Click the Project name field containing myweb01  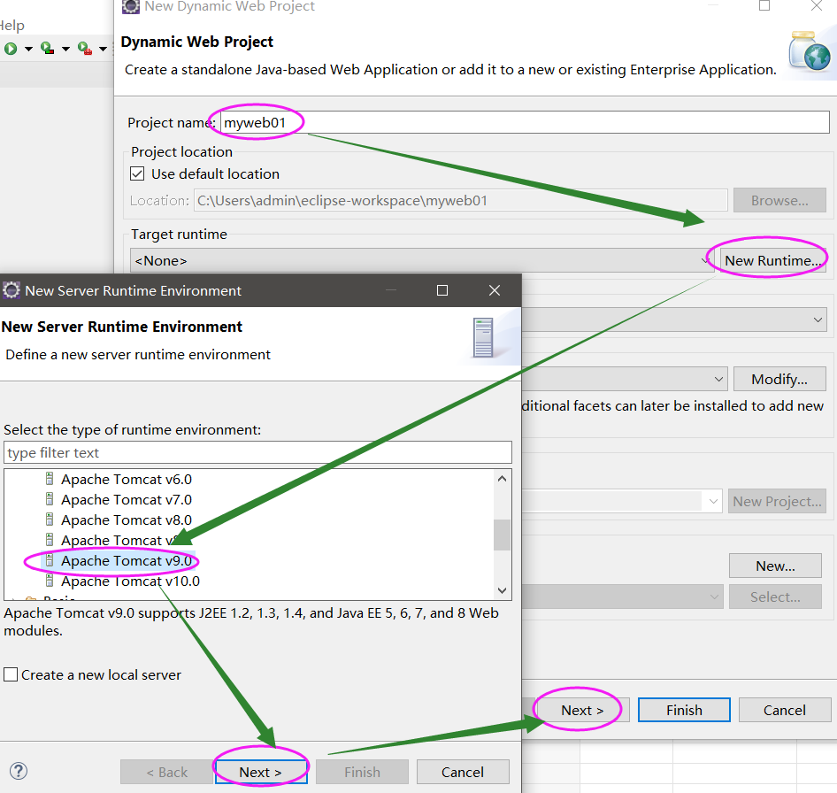coord(525,122)
